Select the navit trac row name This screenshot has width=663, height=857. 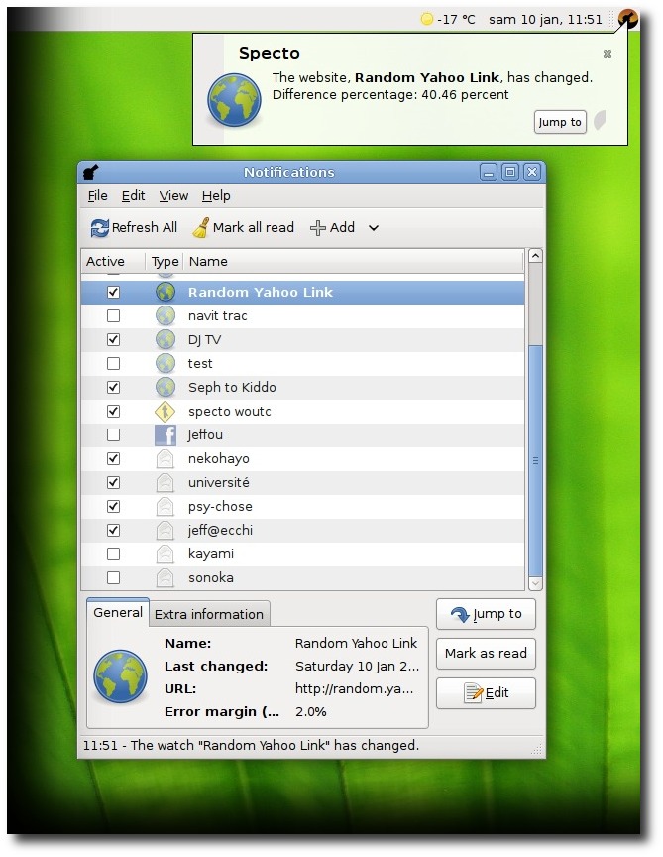point(217,315)
